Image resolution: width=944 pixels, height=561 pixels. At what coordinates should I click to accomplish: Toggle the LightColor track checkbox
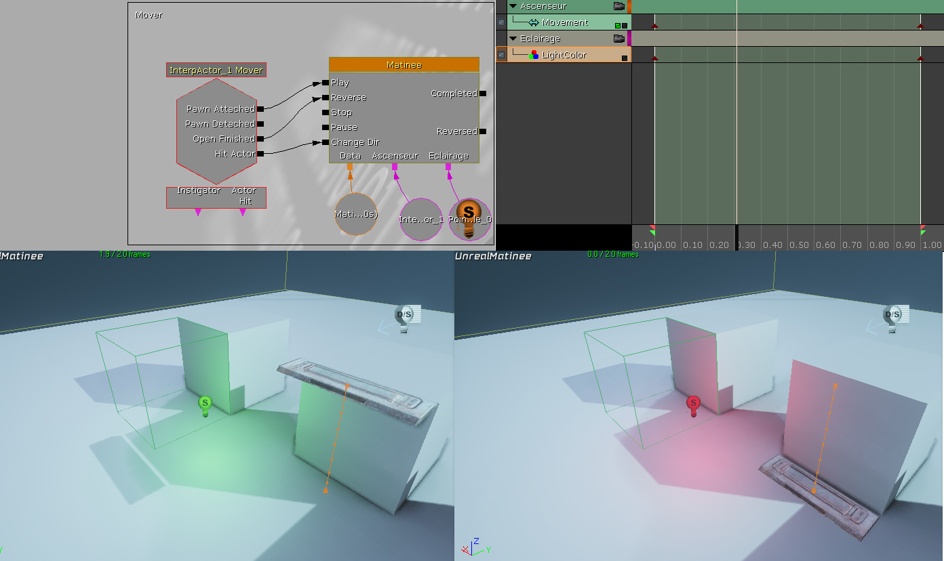(501, 55)
